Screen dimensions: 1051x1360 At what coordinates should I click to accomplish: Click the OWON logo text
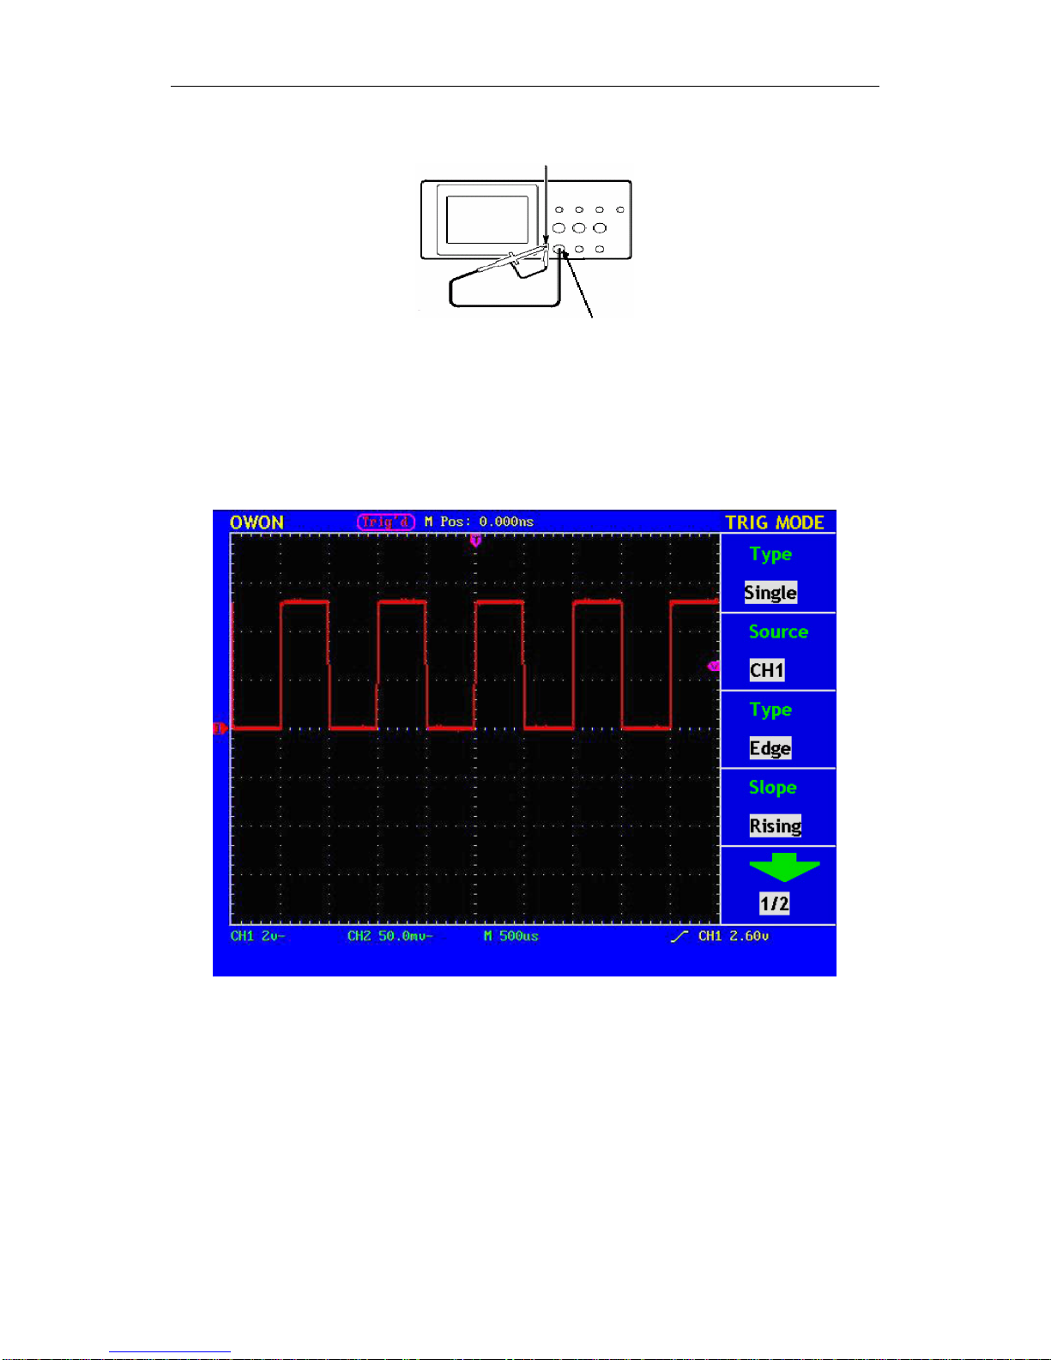click(257, 523)
